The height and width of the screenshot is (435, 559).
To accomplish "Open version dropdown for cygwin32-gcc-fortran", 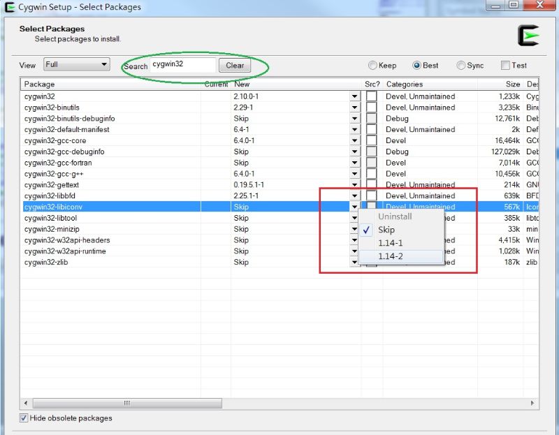I will click(354, 163).
